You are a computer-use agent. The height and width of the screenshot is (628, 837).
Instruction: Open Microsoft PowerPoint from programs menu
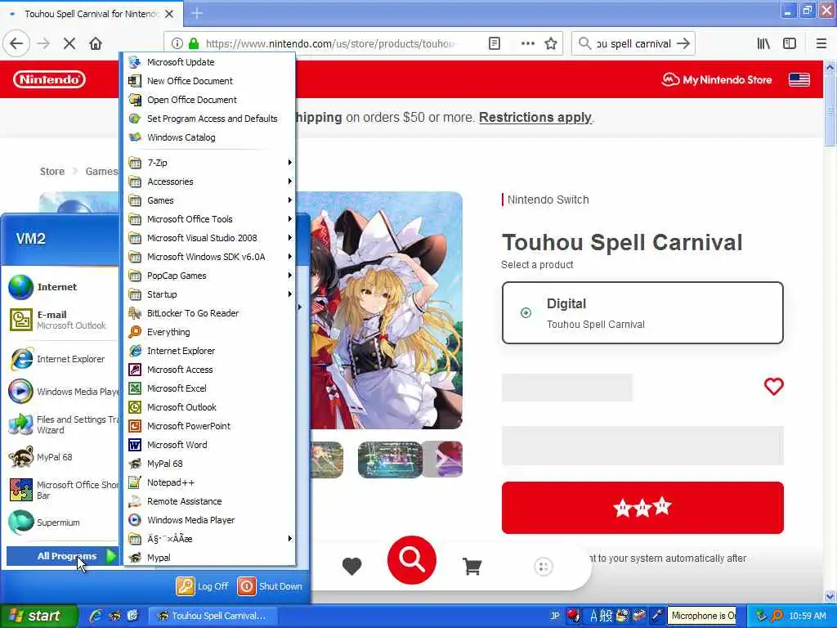(x=210, y=426)
